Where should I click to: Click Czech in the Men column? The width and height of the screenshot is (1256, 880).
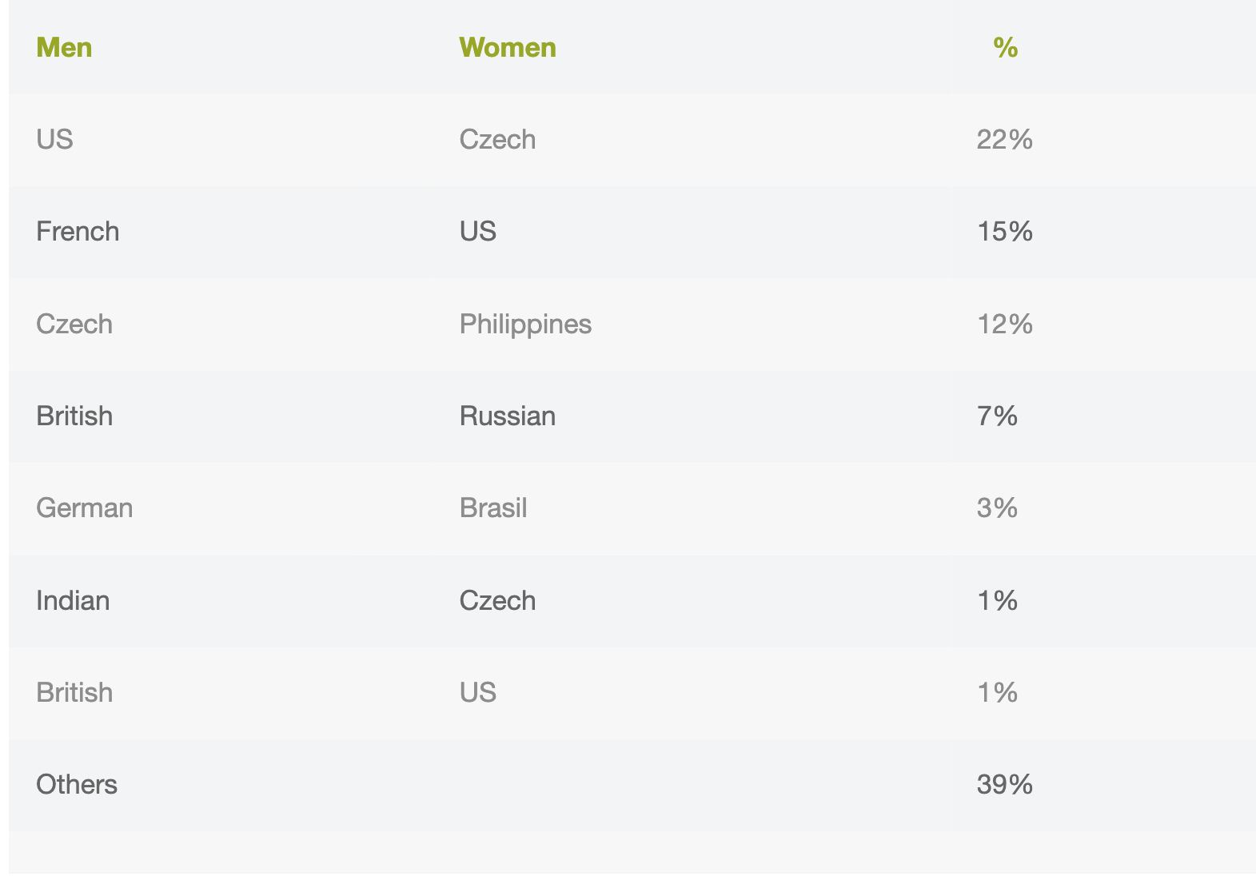(74, 325)
